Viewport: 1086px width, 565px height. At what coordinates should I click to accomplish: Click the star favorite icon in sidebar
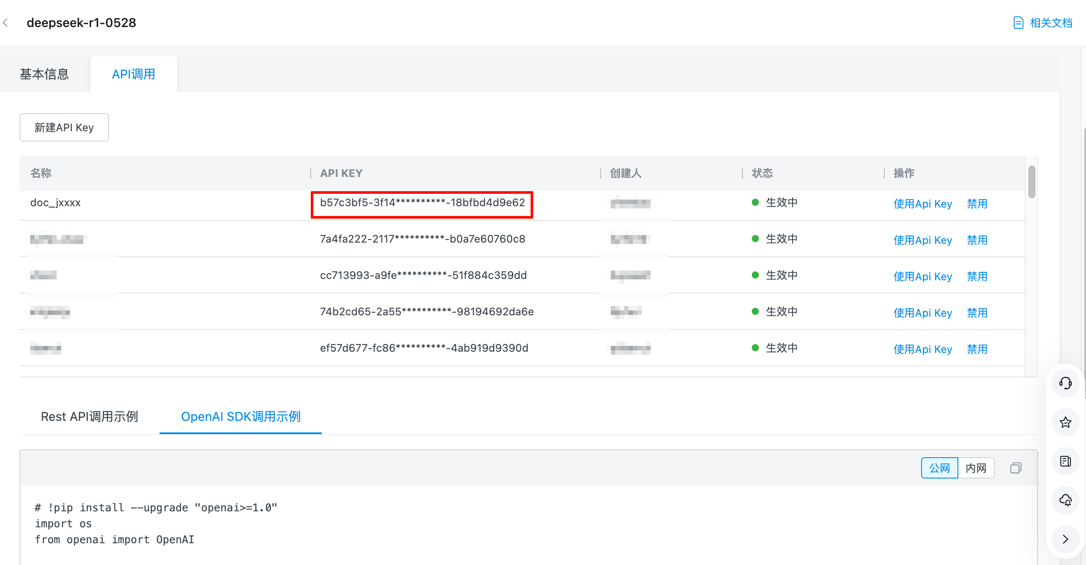[x=1066, y=422]
